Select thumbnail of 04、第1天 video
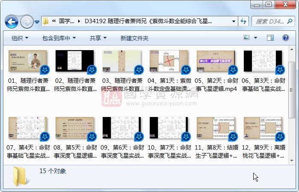299x192 pixels. [x=169, y=61]
